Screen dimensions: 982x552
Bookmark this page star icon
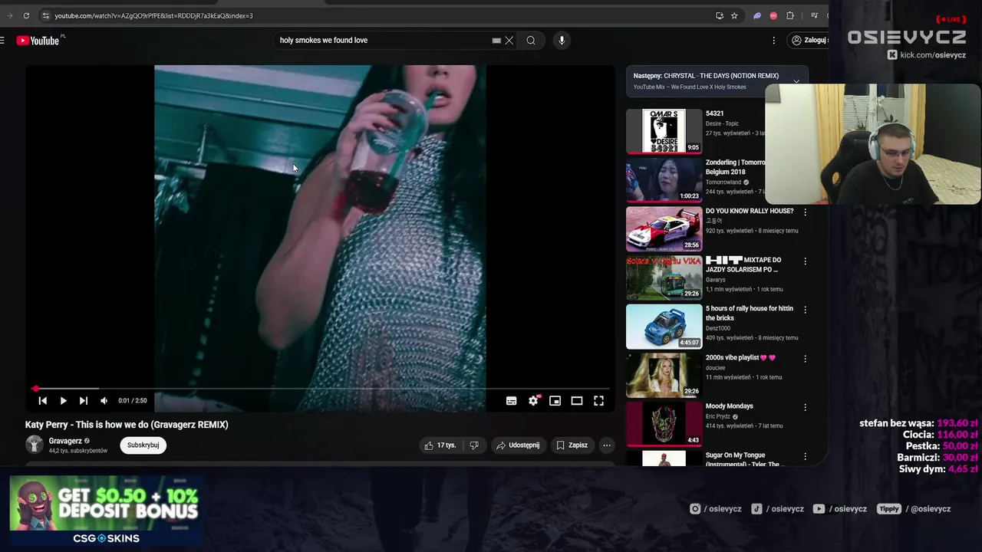coord(734,15)
